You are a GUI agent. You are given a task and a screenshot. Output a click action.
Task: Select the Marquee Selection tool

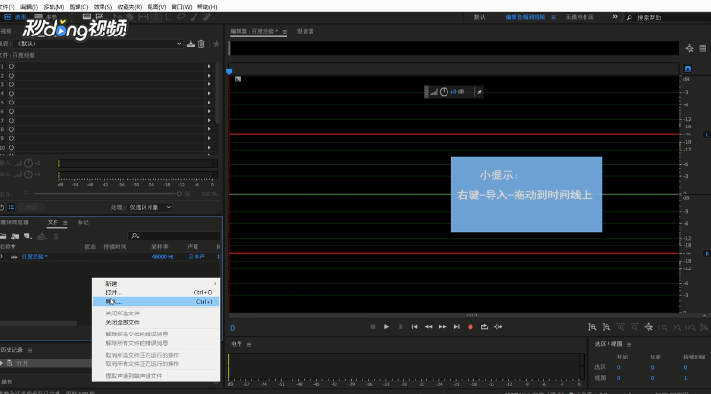pos(169,17)
